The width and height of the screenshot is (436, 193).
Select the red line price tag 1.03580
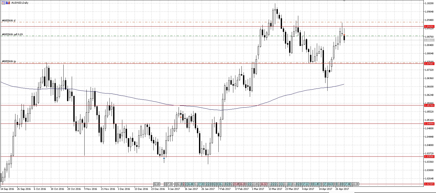point(429,156)
